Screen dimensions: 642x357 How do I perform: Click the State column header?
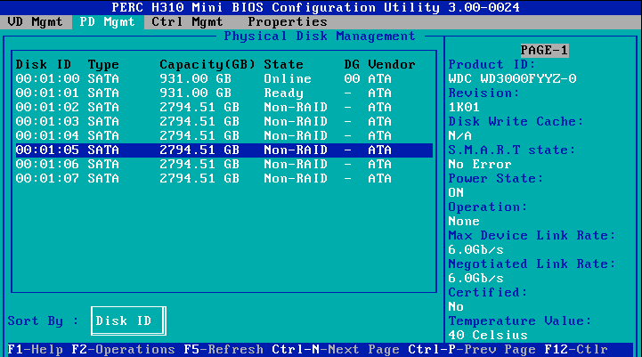283,65
